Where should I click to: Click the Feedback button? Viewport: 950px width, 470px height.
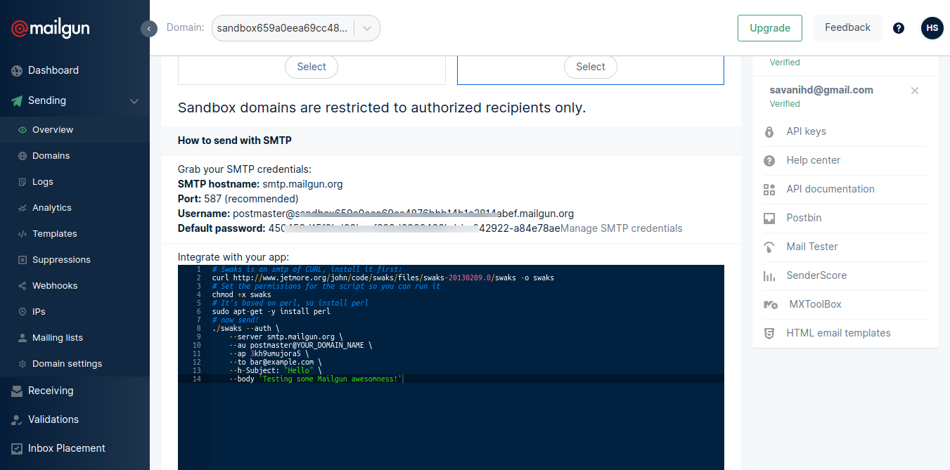tap(847, 27)
